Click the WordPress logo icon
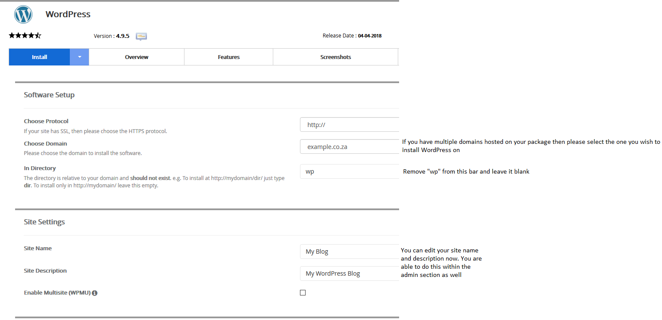The width and height of the screenshot is (662, 320). 23,15
